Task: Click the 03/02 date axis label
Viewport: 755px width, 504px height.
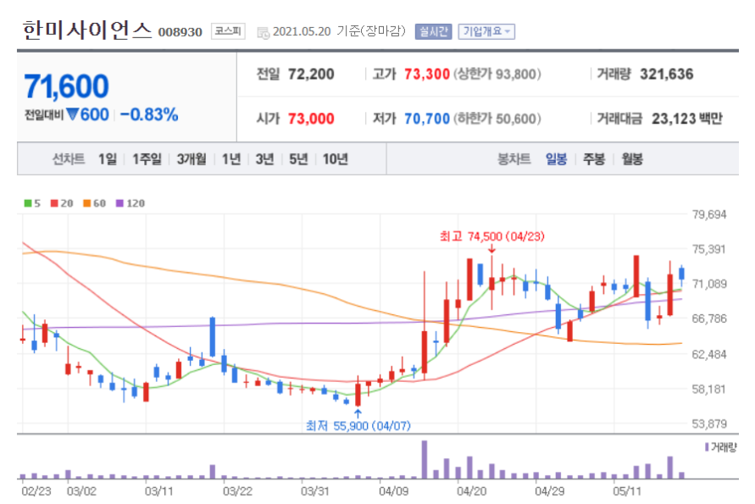Action: pos(81,491)
